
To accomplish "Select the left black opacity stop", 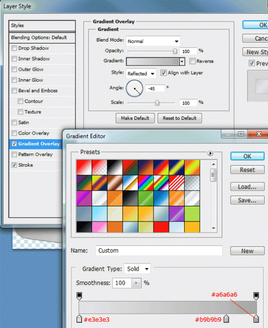I will click(79, 296).
